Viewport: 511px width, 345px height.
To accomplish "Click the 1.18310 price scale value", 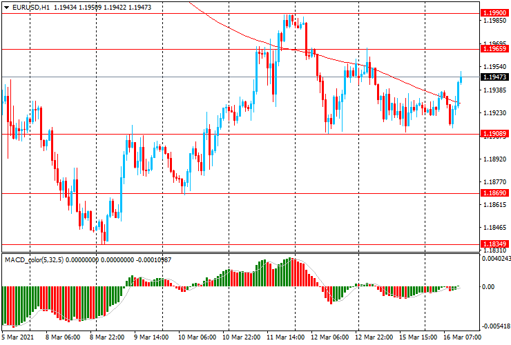I will tap(495, 250).
